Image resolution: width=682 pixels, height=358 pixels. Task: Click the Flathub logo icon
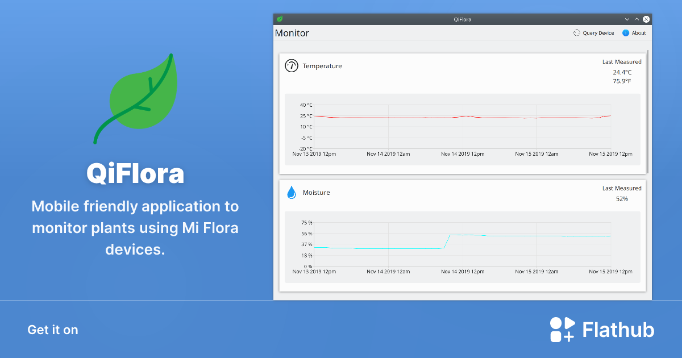pyautogui.click(x=562, y=330)
